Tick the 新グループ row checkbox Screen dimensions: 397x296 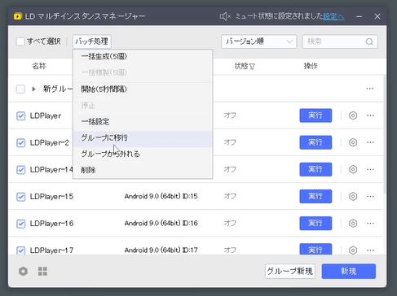(x=20, y=89)
